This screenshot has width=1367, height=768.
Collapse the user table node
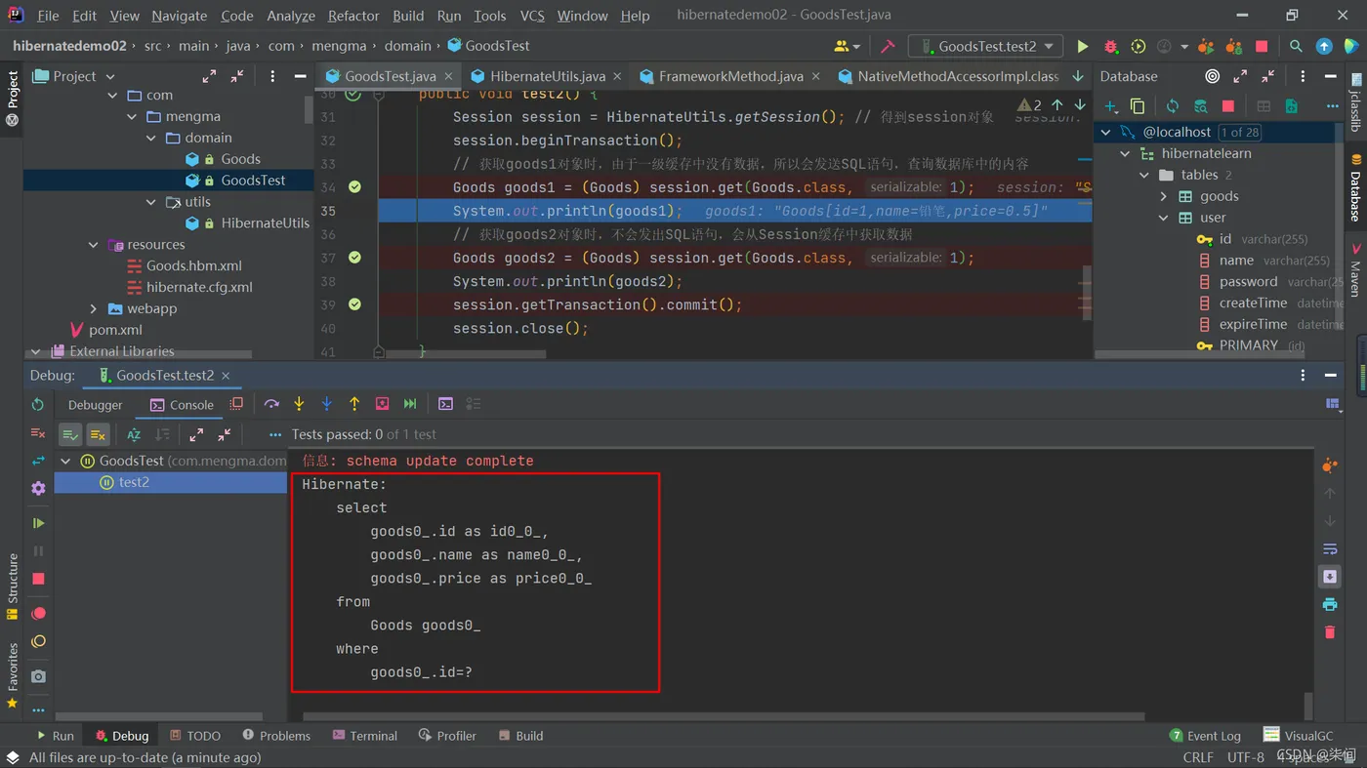coord(1163,218)
